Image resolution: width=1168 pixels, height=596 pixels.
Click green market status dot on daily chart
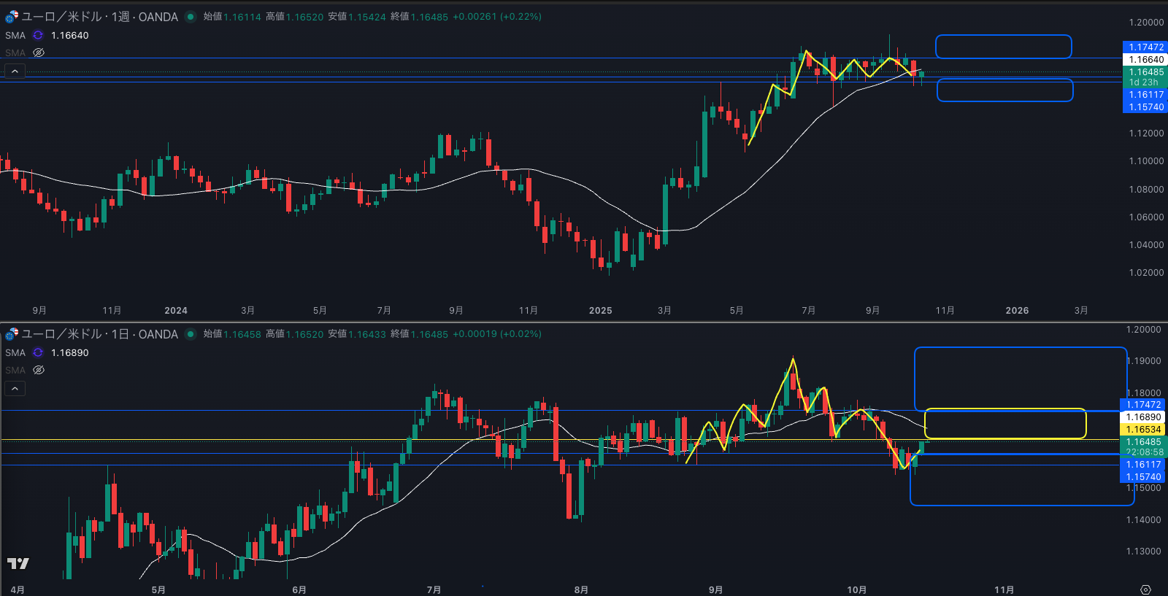pyautogui.click(x=191, y=334)
